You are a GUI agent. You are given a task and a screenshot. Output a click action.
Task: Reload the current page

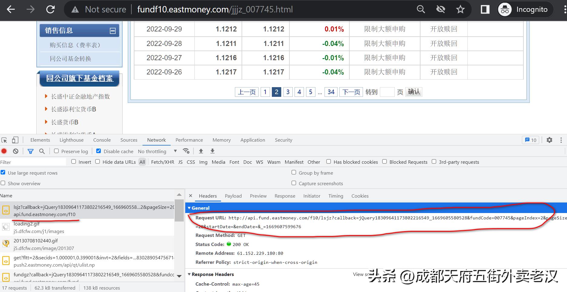click(50, 9)
